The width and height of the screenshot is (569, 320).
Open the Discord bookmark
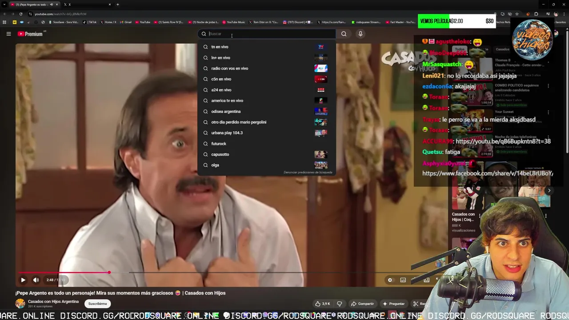point(298,22)
